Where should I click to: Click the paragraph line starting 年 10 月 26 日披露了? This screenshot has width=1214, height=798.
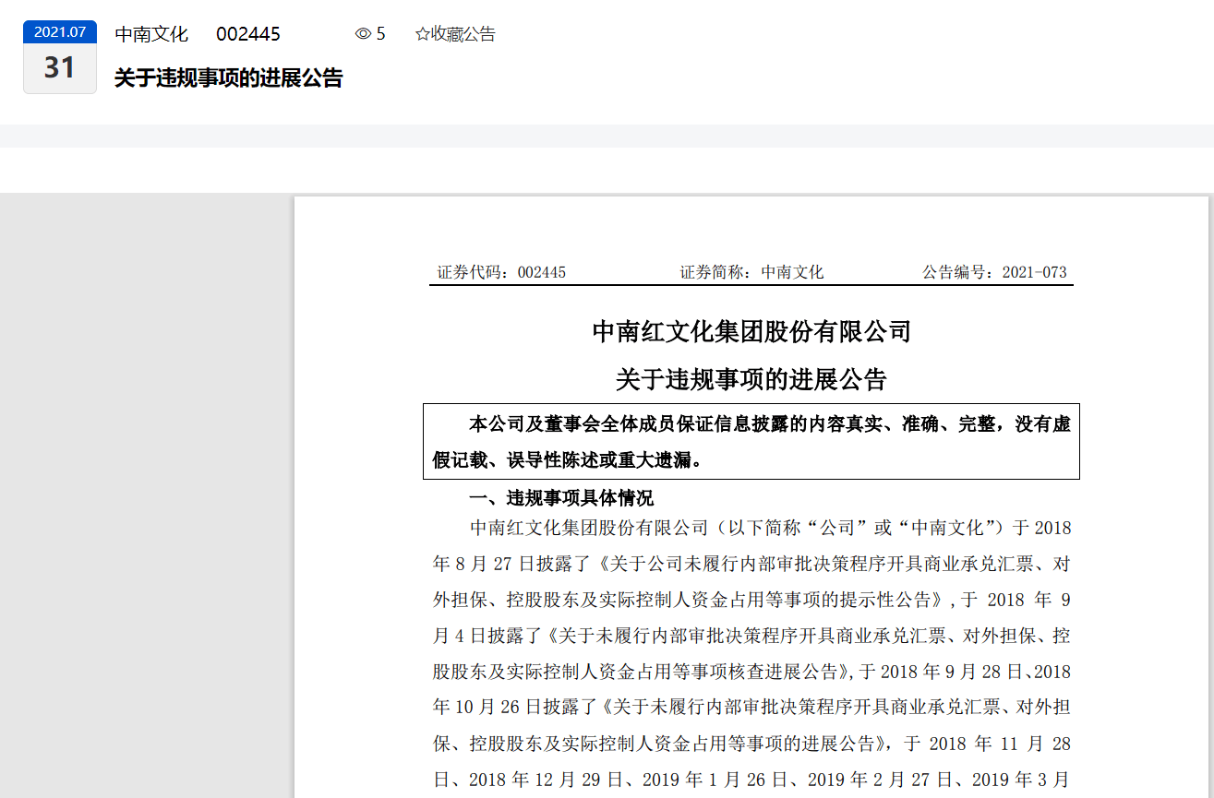click(x=751, y=708)
